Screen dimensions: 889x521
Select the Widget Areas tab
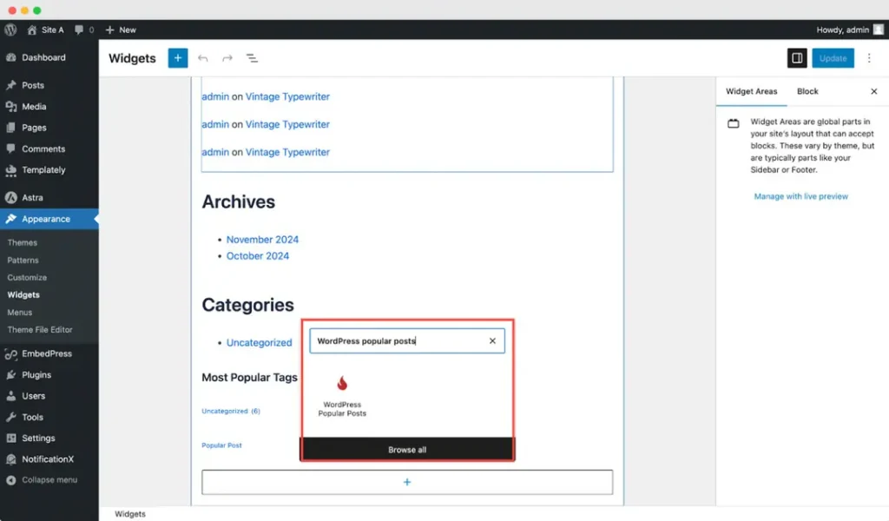tap(751, 91)
